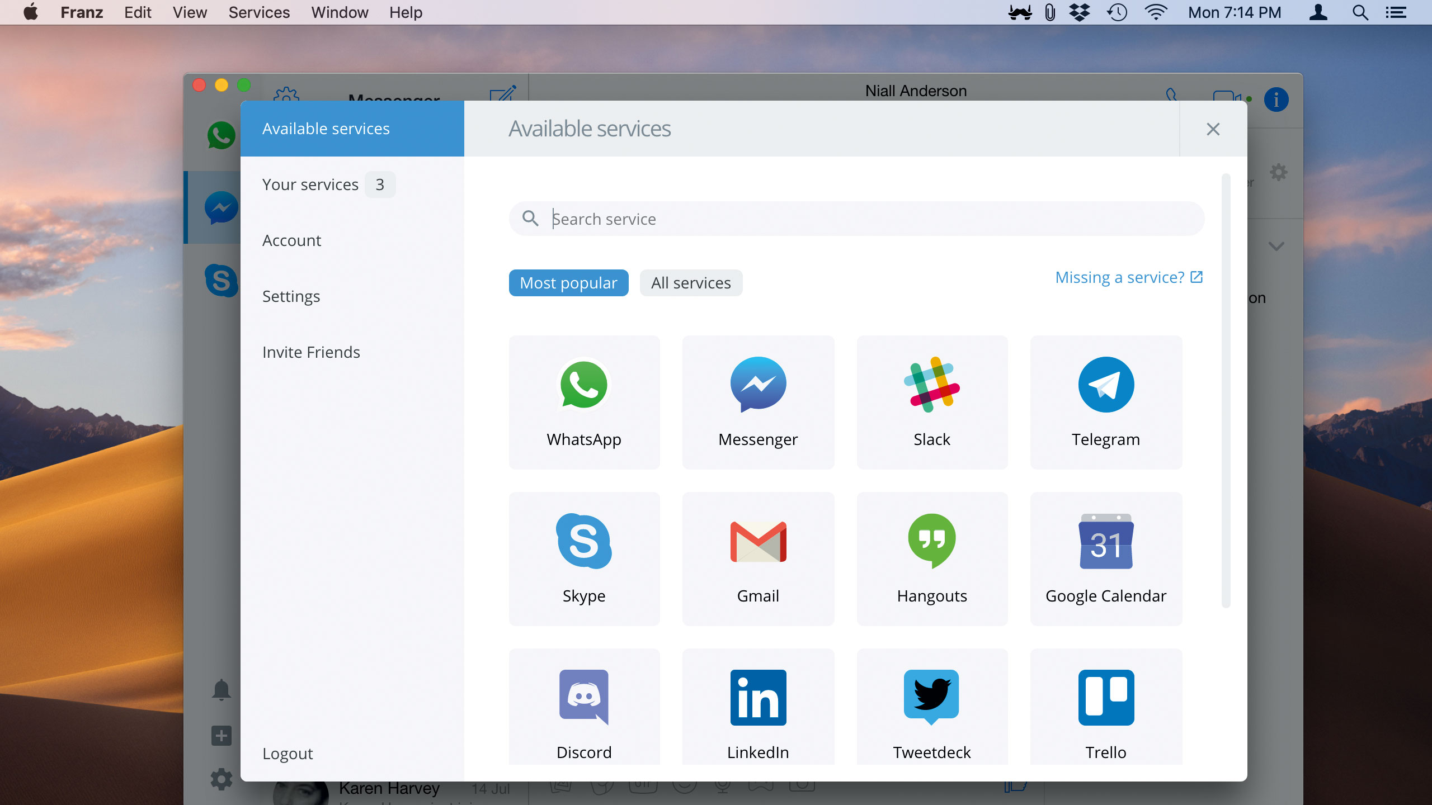Click the magnifier icon in the search field
The width and height of the screenshot is (1432, 805).
point(530,219)
